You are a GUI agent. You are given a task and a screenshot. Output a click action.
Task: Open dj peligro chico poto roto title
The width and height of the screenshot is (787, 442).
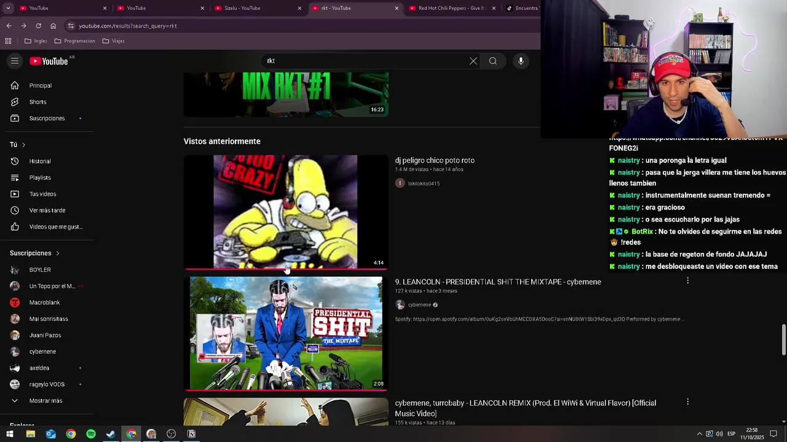tap(435, 160)
